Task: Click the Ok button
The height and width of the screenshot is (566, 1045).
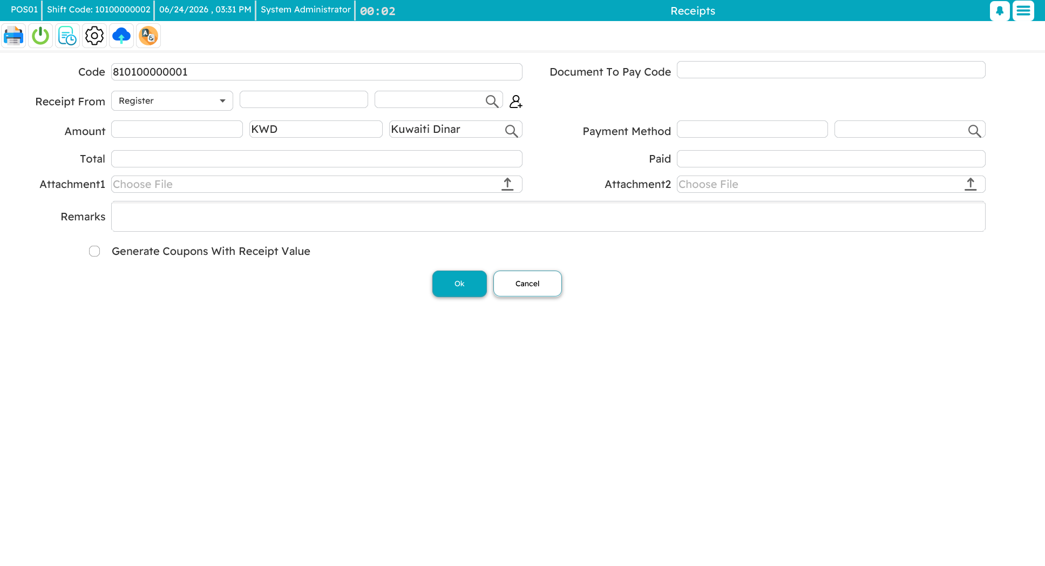Action: coord(459,284)
